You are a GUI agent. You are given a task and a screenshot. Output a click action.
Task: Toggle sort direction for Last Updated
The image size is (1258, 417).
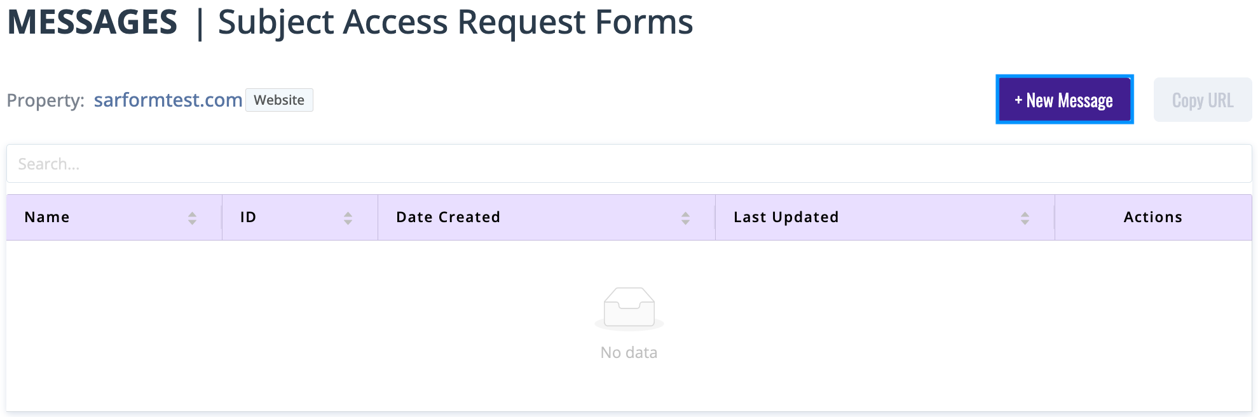coord(1025,217)
